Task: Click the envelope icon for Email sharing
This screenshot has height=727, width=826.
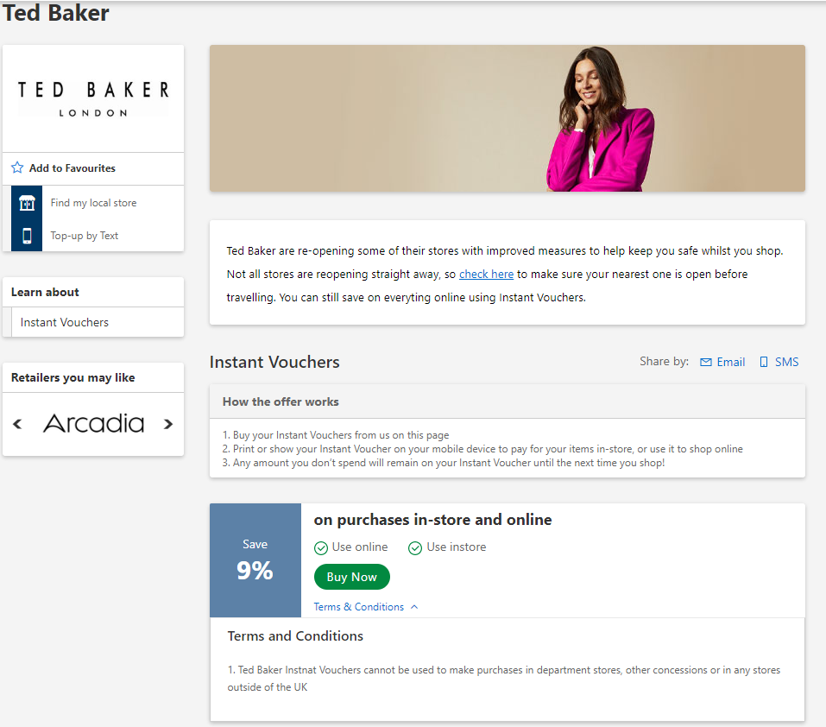Action: [706, 363]
